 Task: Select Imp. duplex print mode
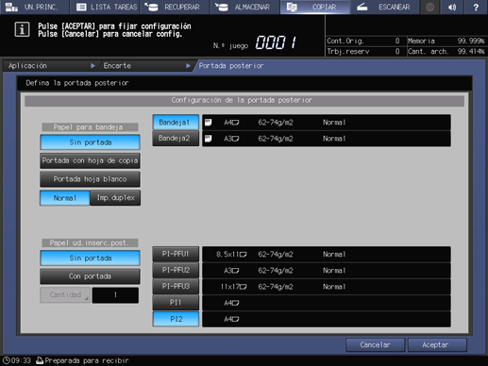coord(115,198)
